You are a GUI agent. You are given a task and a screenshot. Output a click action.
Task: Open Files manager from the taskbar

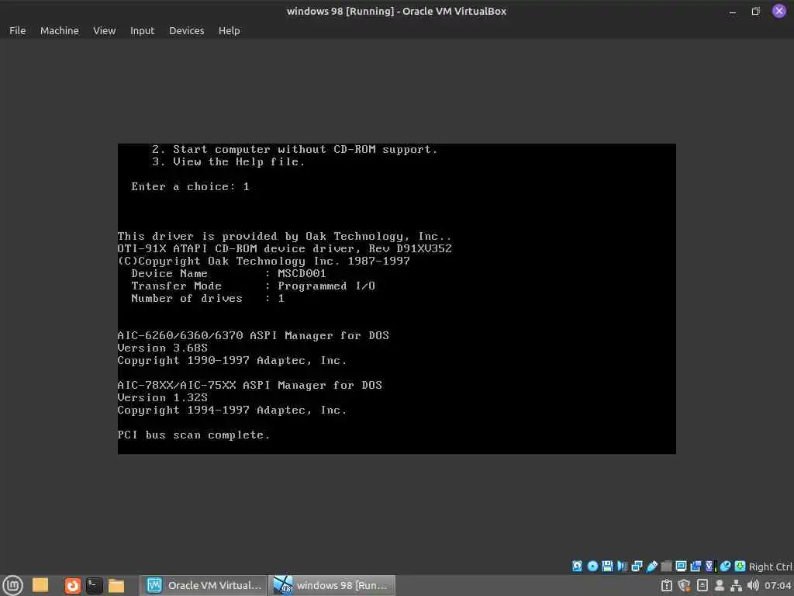116,585
